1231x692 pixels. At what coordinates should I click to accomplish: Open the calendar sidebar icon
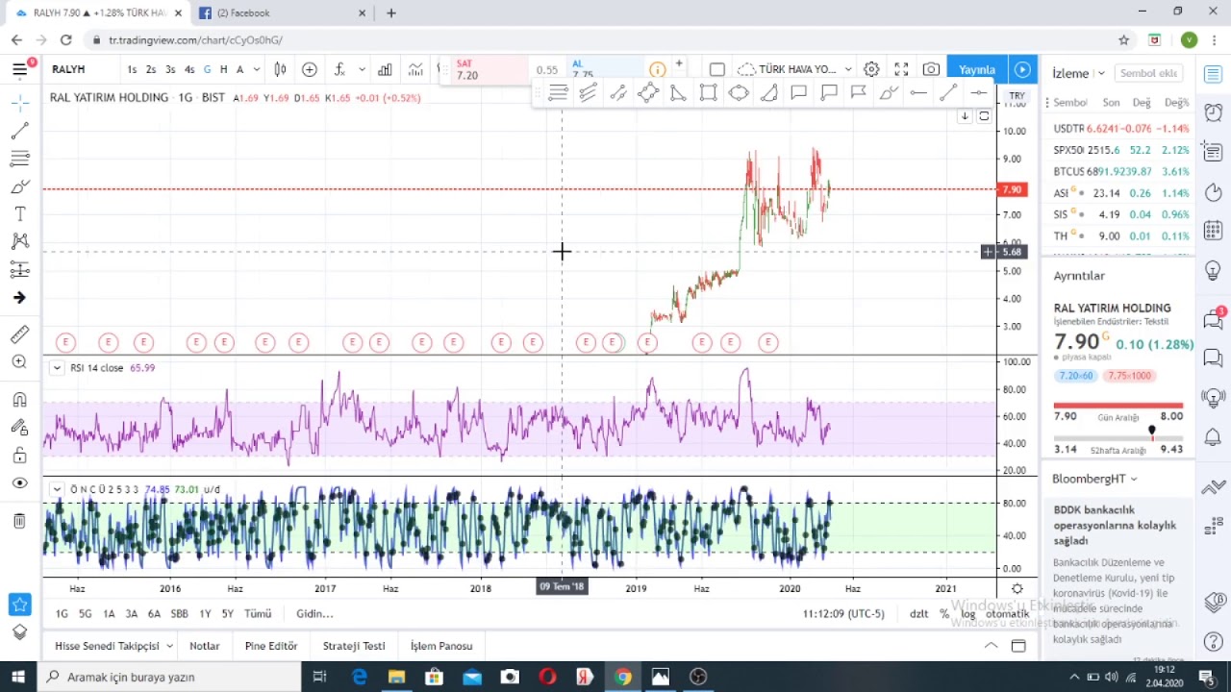coord(1214,231)
